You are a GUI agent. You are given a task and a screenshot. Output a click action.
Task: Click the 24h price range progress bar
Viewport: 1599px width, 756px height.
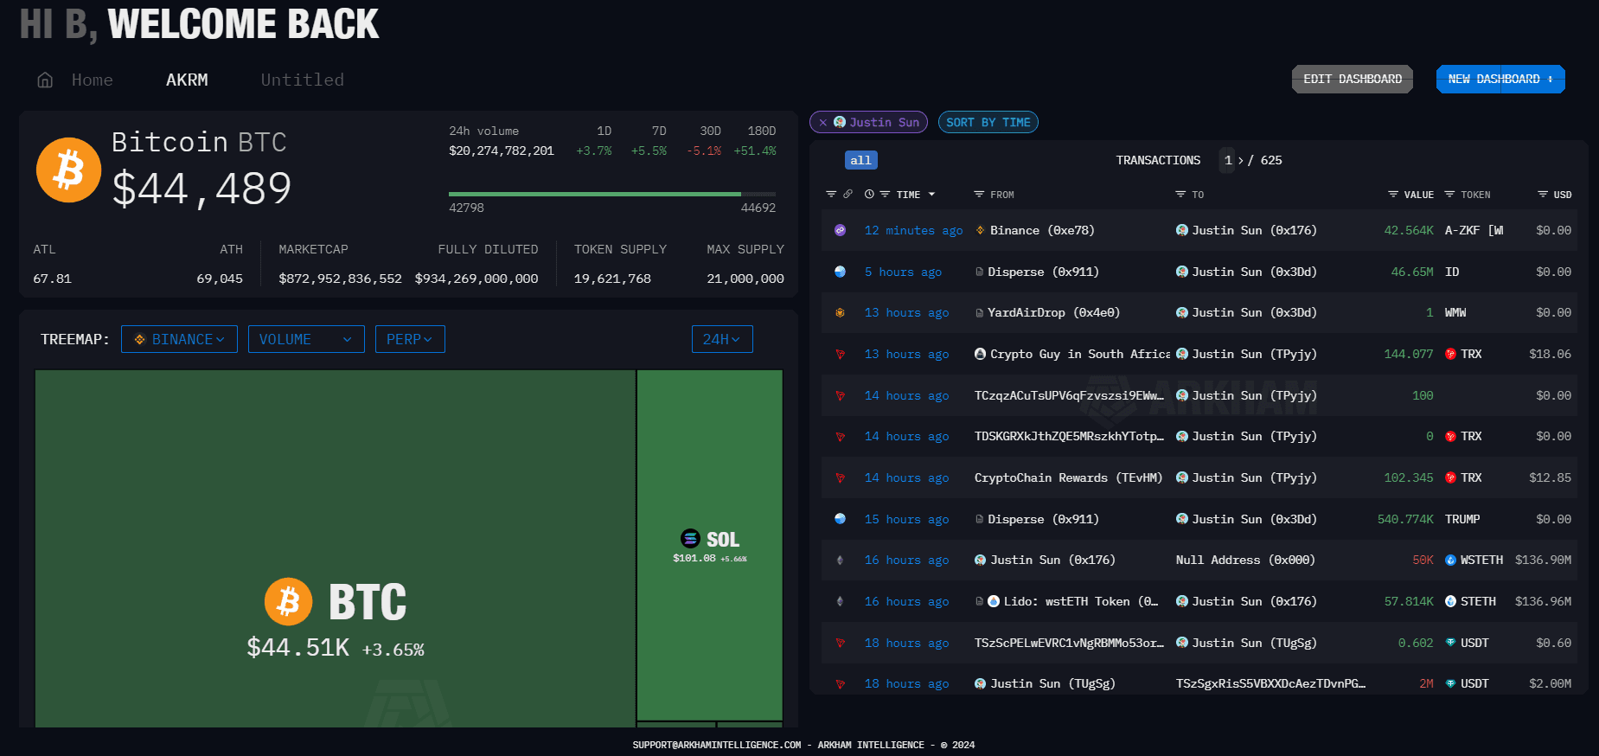612,194
